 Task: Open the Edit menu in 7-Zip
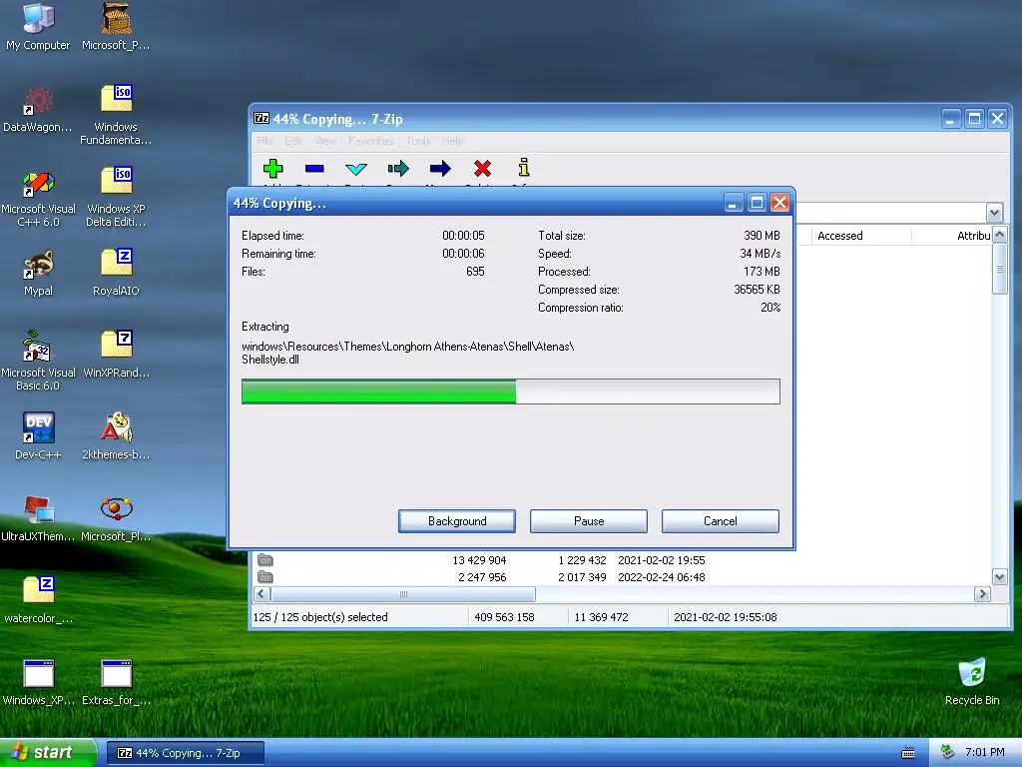293,141
